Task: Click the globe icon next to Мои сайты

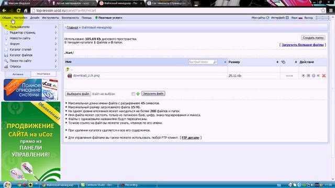Action: 267,18
